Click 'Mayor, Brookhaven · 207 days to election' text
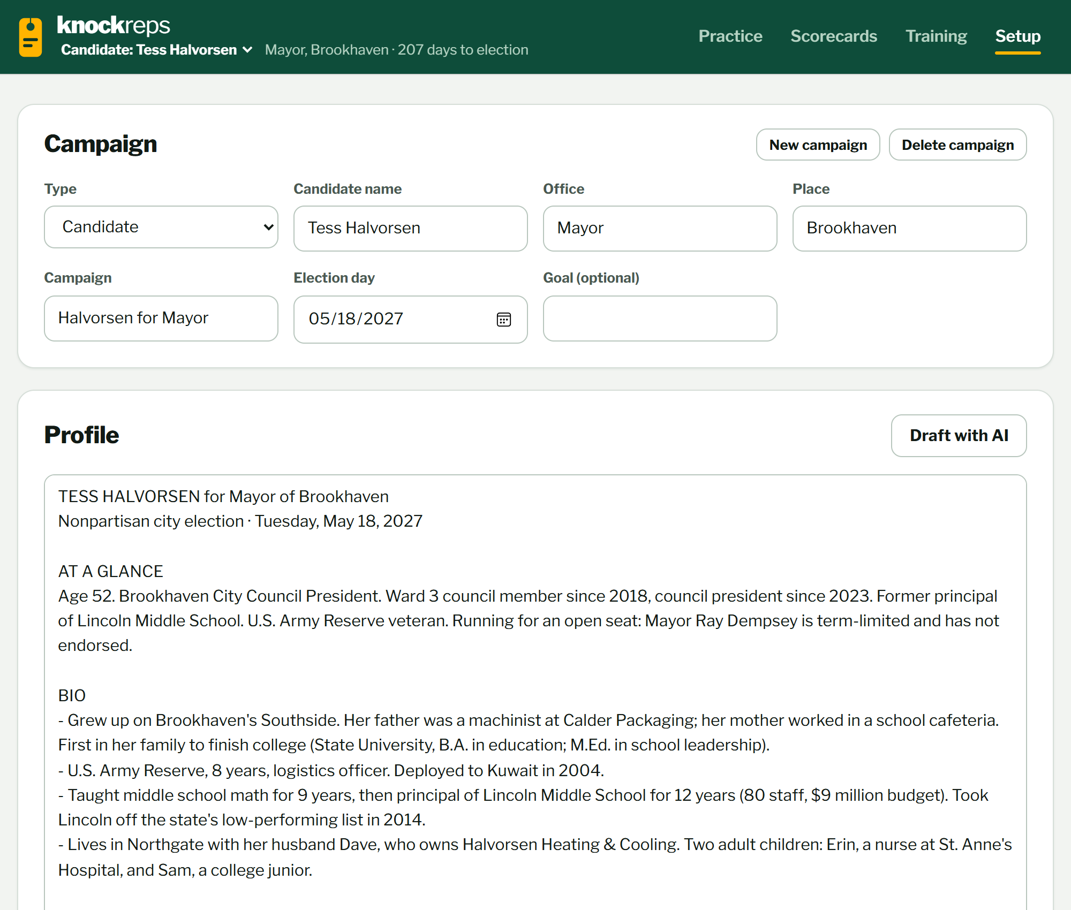This screenshot has width=1071, height=910. (396, 50)
